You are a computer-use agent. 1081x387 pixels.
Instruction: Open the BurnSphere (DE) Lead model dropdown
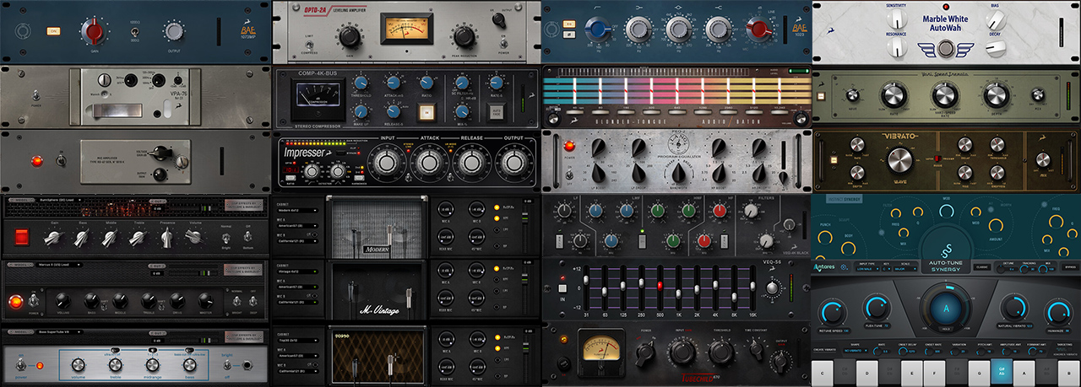click(x=59, y=200)
